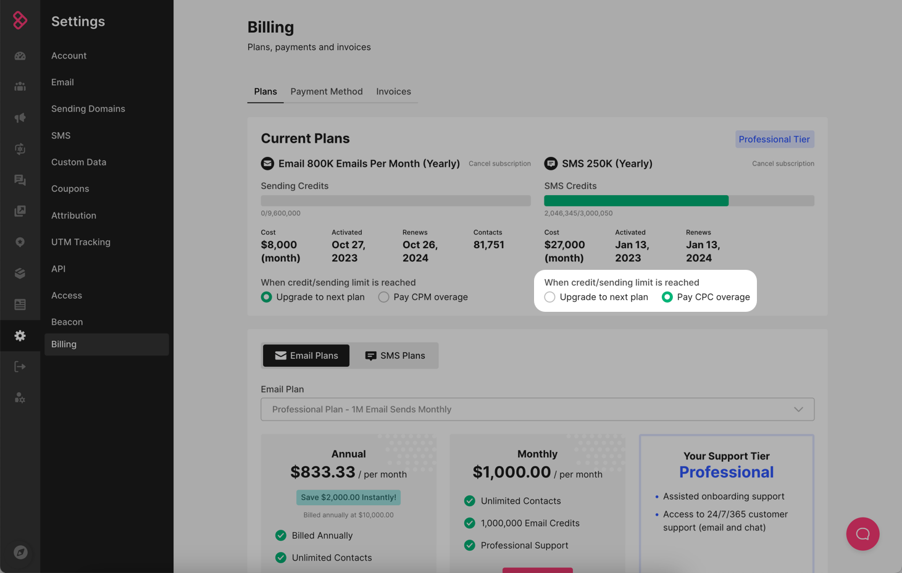Switch to SMS Plans button
This screenshot has width=902, height=573.
click(x=395, y=356)
